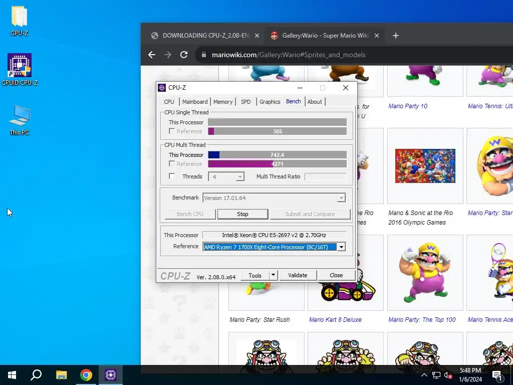Viewport: 513px width, 385px height.
Task: Select Gallery:Wario Super Mario Wiki tab
Action: [325, 36]
